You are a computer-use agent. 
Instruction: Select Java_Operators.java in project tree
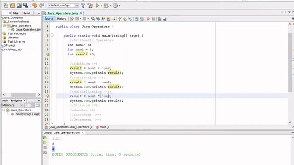point(28,29)
